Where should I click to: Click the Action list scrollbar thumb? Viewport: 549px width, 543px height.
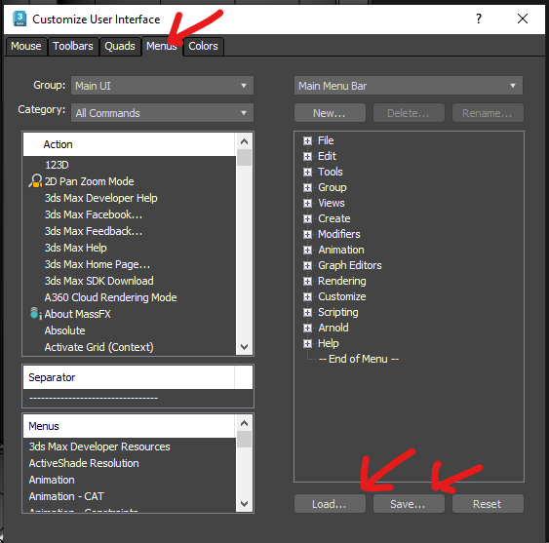click(244, 157)
